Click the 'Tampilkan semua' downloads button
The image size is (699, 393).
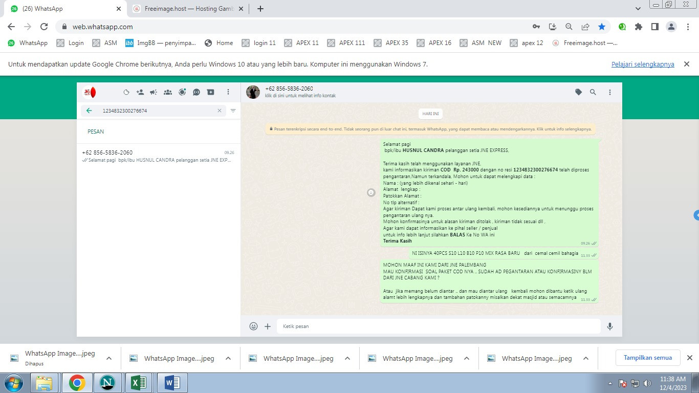(648, 358)
